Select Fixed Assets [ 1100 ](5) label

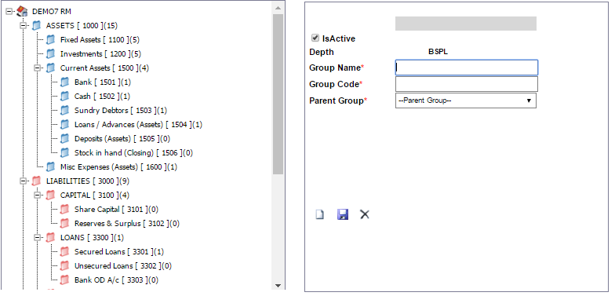(100, 39)
